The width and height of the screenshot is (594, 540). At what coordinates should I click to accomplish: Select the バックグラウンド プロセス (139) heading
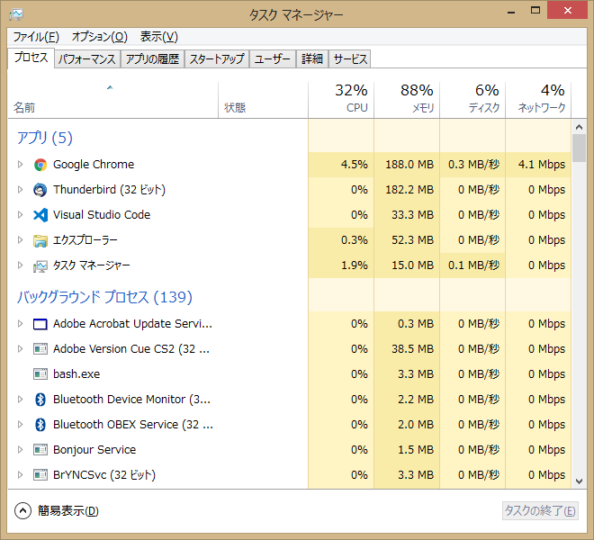pyautogui.click(x=104, y=297)
